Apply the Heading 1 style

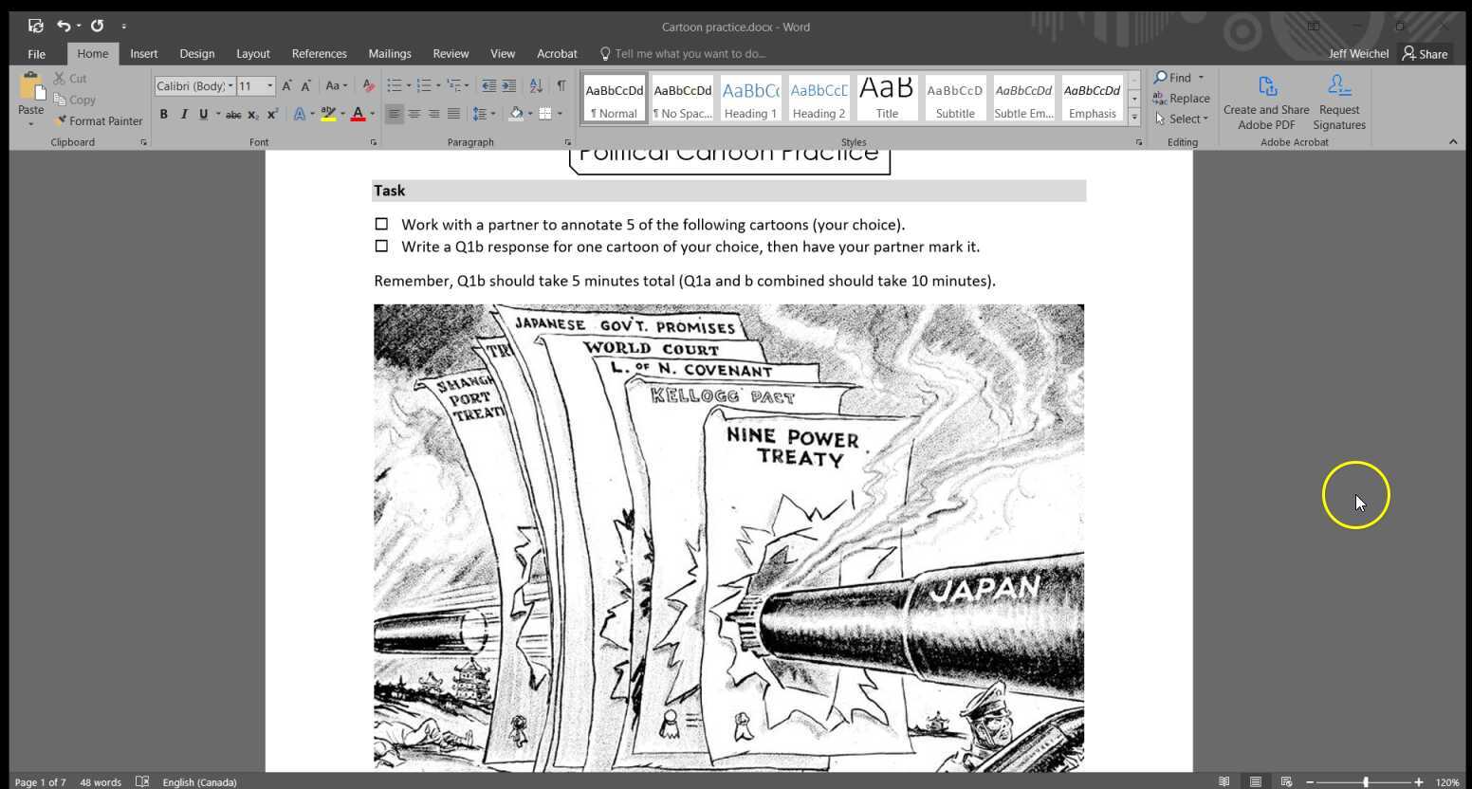(x=750, y=96)
